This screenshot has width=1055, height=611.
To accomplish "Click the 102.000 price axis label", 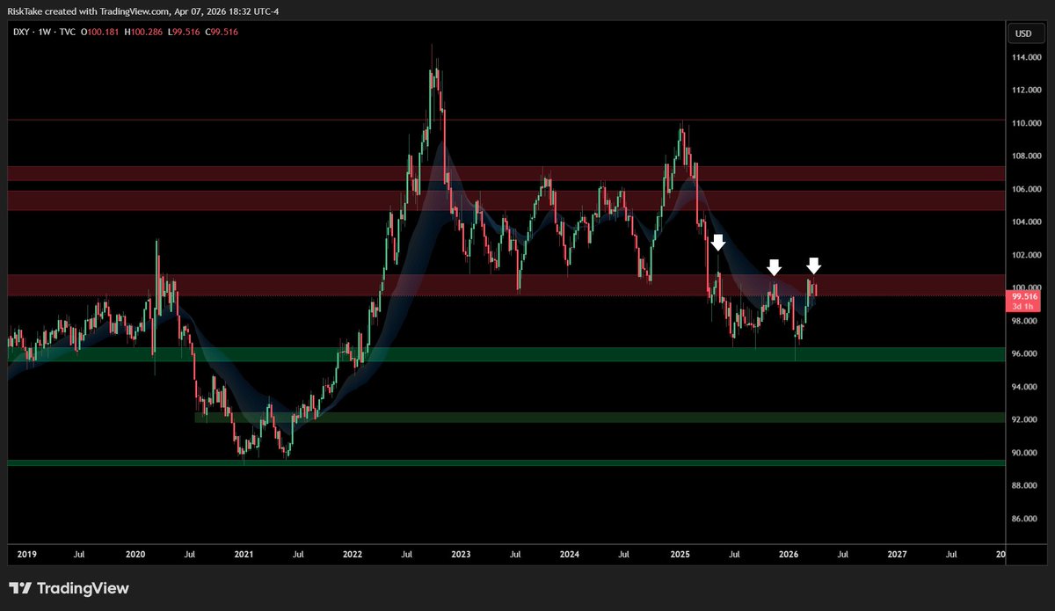I will (x=1026, y=255).
